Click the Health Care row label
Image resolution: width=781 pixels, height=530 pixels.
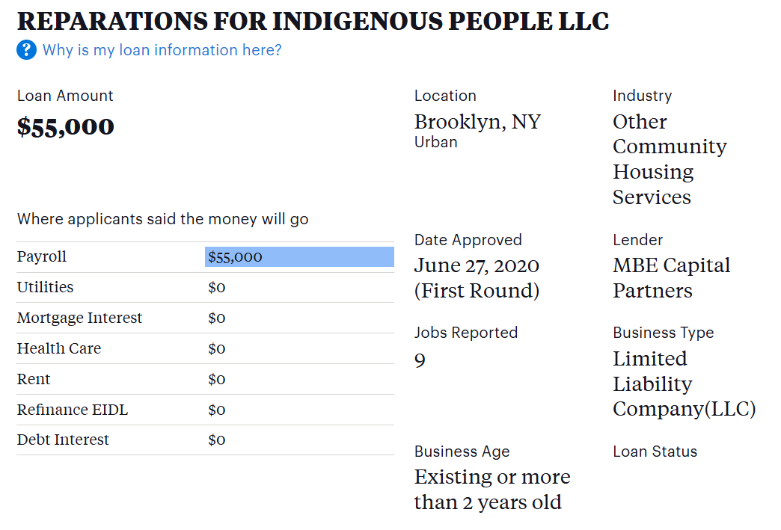coord(59,349)
